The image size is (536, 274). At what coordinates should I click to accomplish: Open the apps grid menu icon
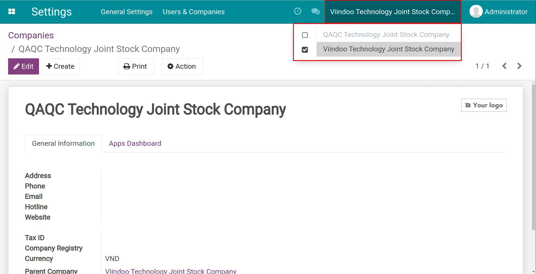pyautogui.click(x=12, y=12)
